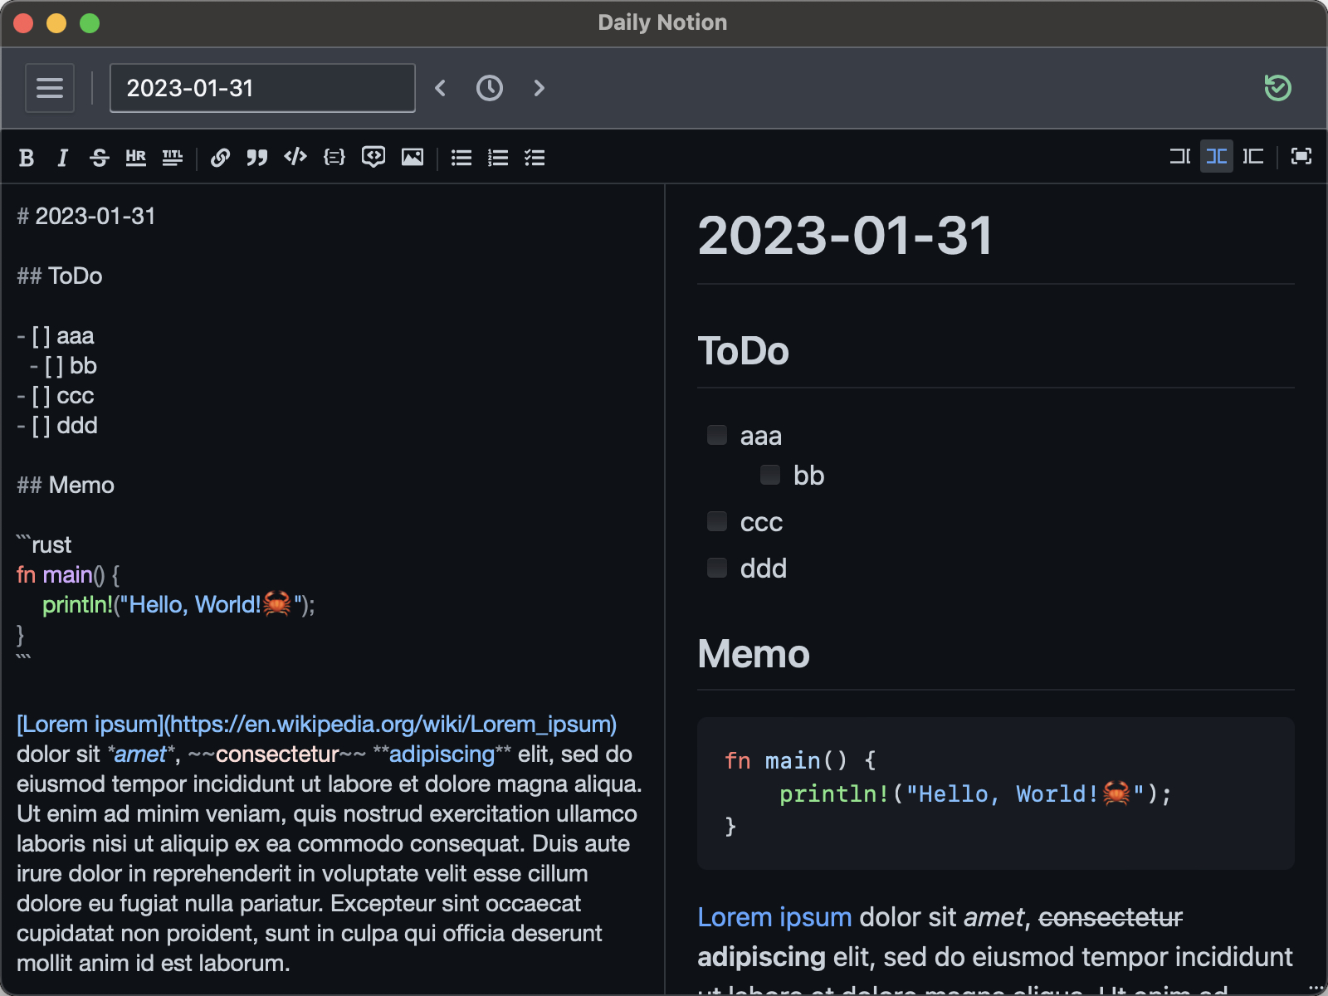
Task: Switch to preview-only layout
Action: pos(1253,156)
